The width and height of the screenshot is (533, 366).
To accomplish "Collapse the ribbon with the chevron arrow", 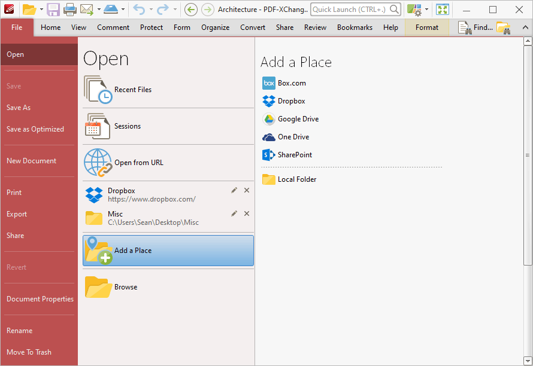I will coord(525,28).
